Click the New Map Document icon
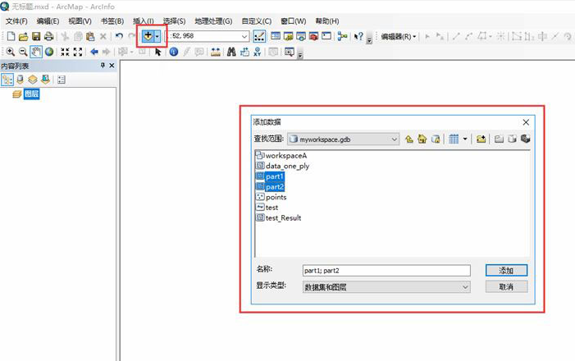The width and height of the screenshot is (575, 361). [x=11, y=36]
